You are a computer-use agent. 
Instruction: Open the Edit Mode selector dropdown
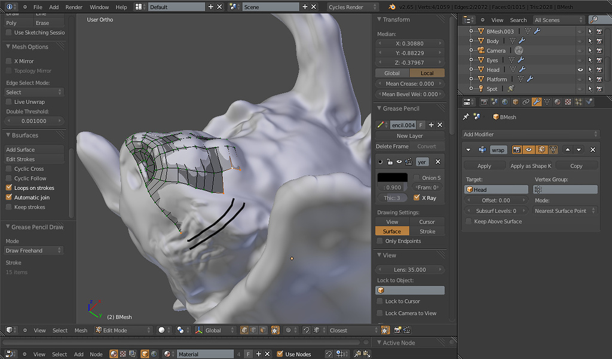123,330
